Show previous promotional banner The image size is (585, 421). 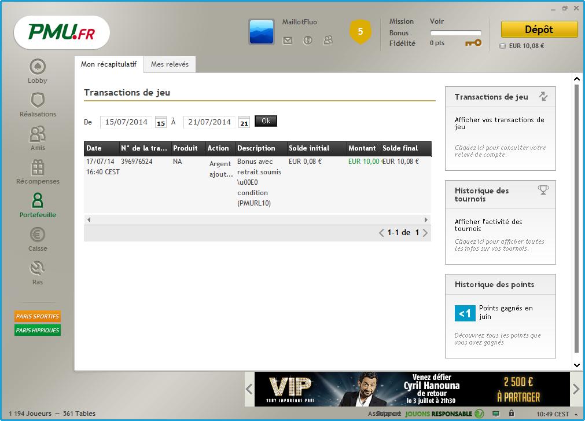pyautogui.click(x=249, y=389)
